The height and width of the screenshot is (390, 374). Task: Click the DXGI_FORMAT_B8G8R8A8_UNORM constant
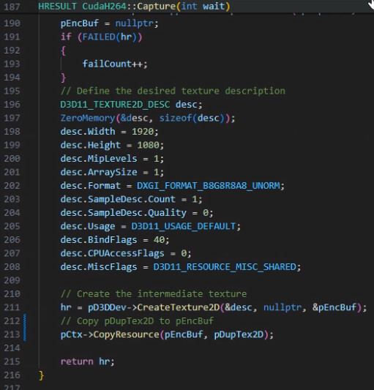208,186
